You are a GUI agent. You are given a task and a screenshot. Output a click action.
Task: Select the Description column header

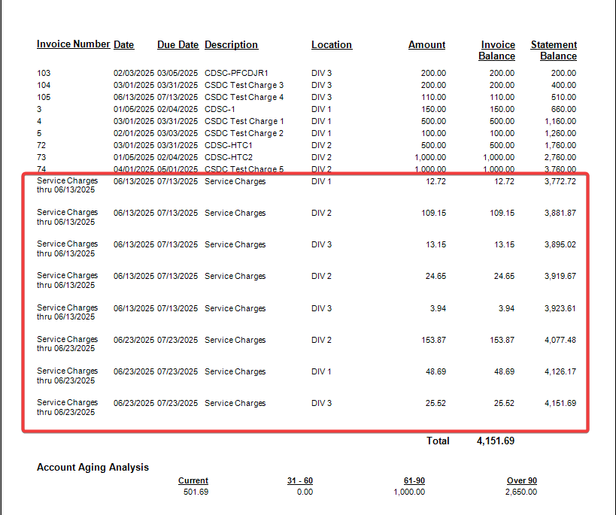[231, 45]
